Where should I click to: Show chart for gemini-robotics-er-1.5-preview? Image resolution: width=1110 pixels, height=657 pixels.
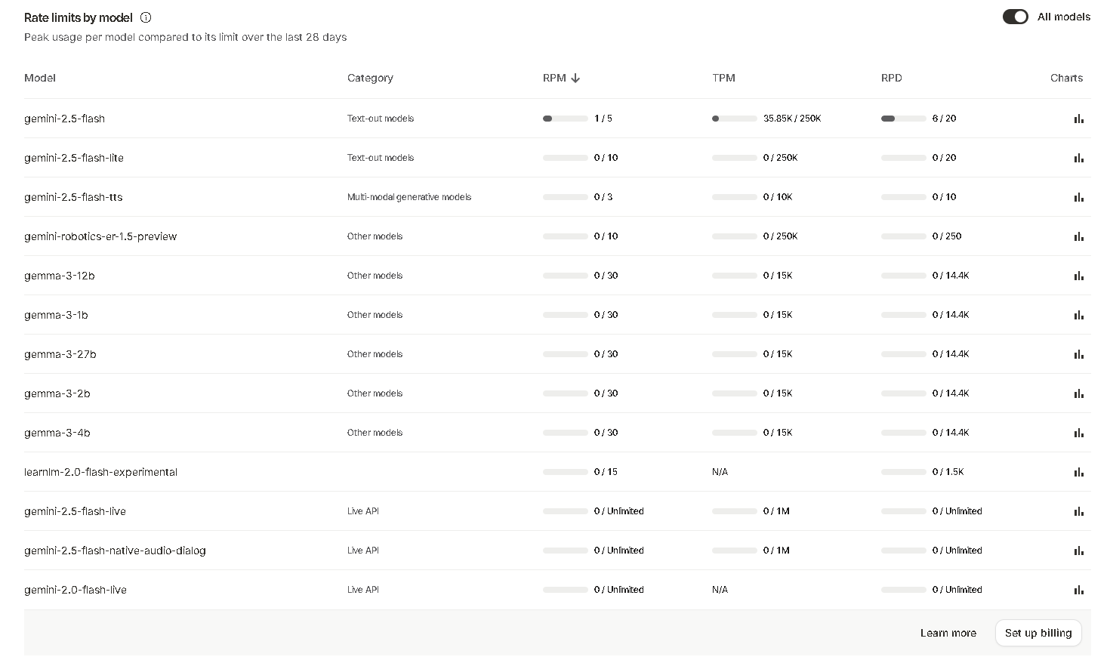coord(1078,236)
